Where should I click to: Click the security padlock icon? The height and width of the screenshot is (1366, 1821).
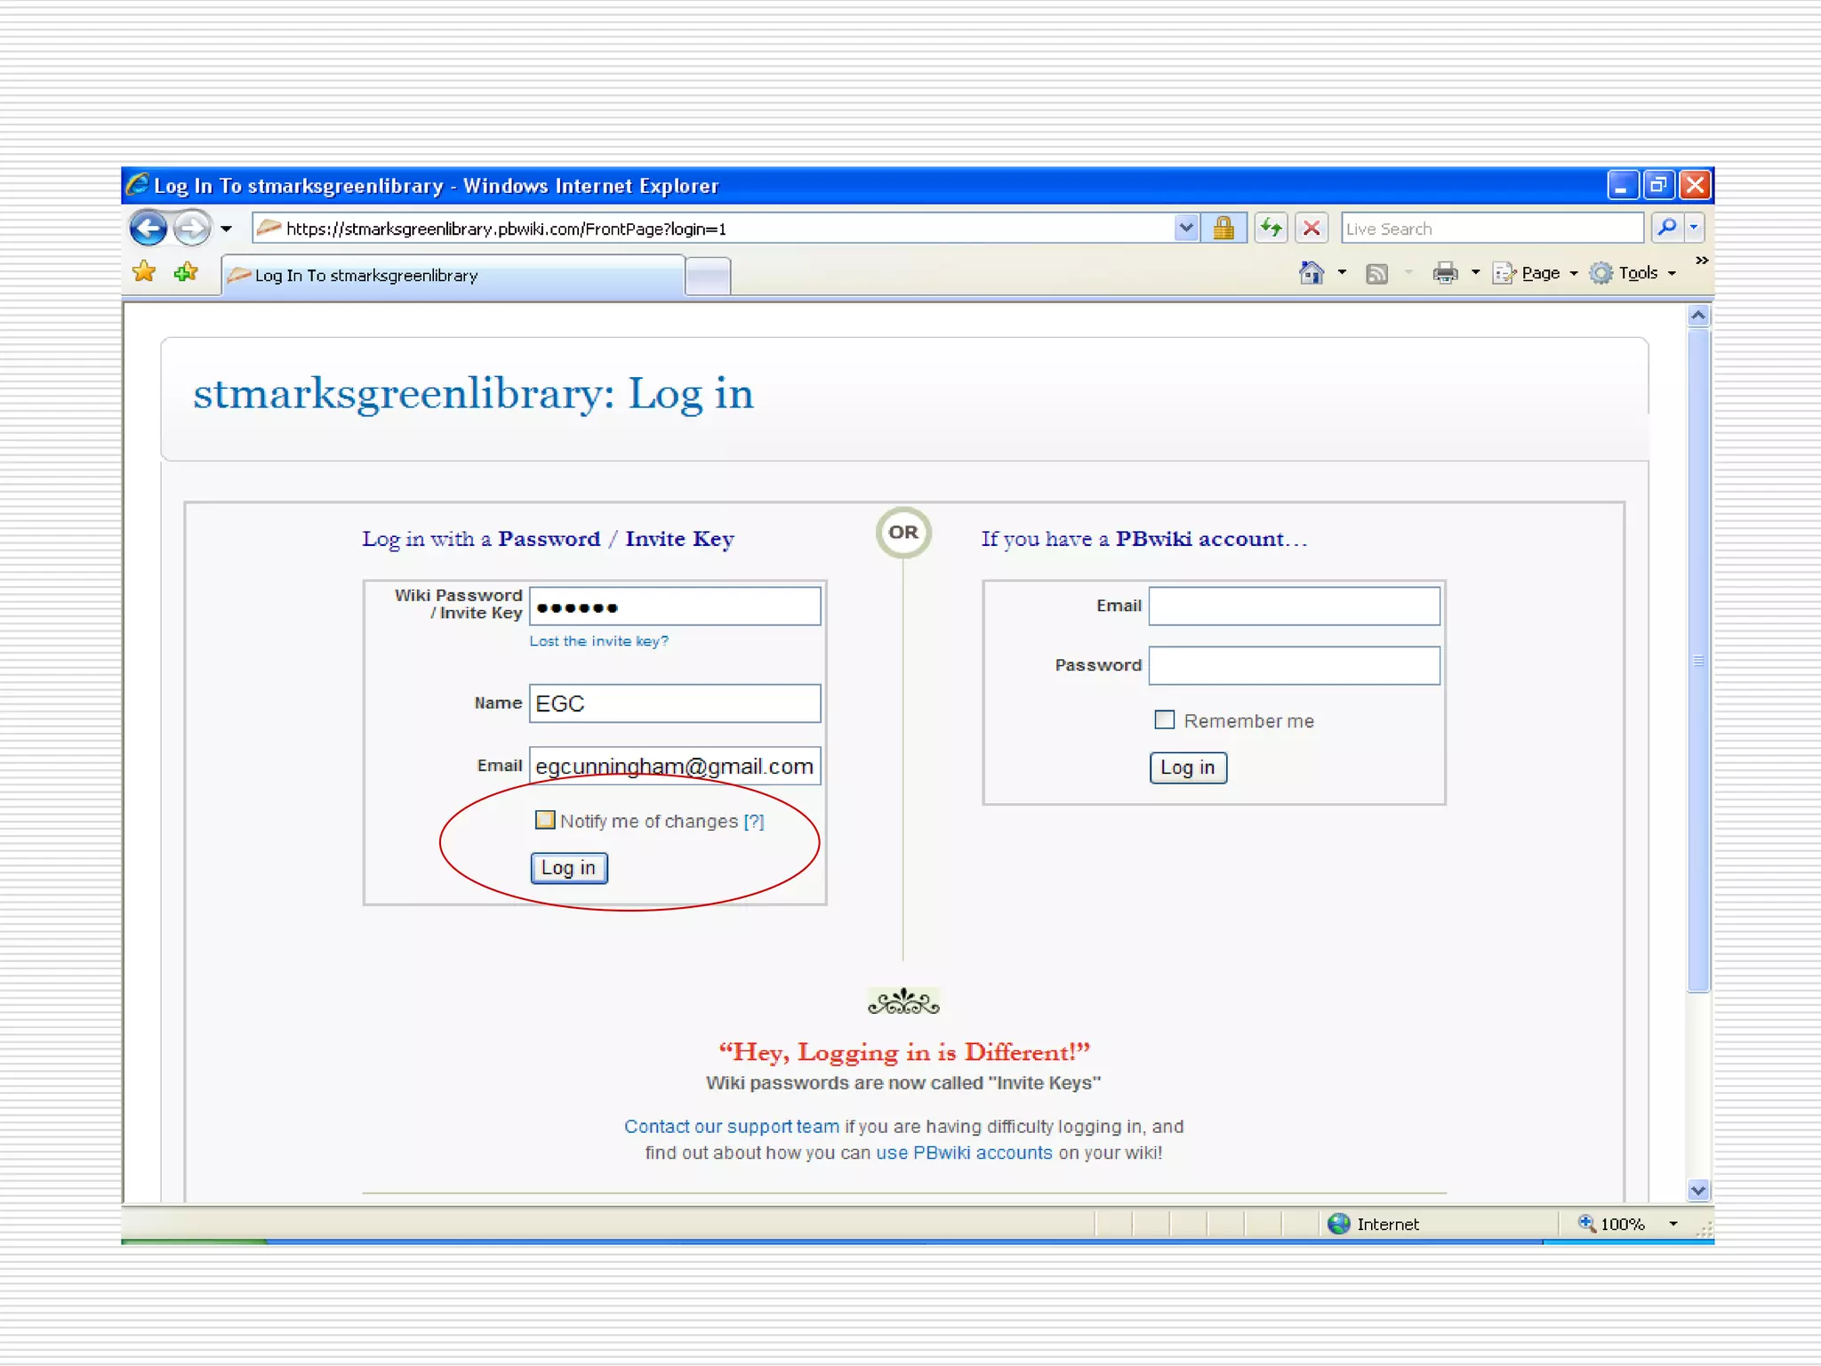(1223, 229)
